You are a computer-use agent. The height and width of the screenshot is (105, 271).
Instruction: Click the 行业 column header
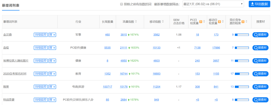(78, 22)
